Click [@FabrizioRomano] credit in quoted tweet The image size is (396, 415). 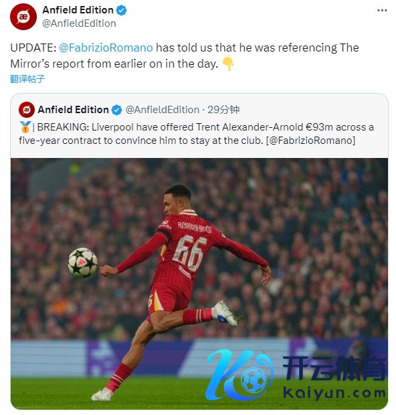[x=310, y=141]
